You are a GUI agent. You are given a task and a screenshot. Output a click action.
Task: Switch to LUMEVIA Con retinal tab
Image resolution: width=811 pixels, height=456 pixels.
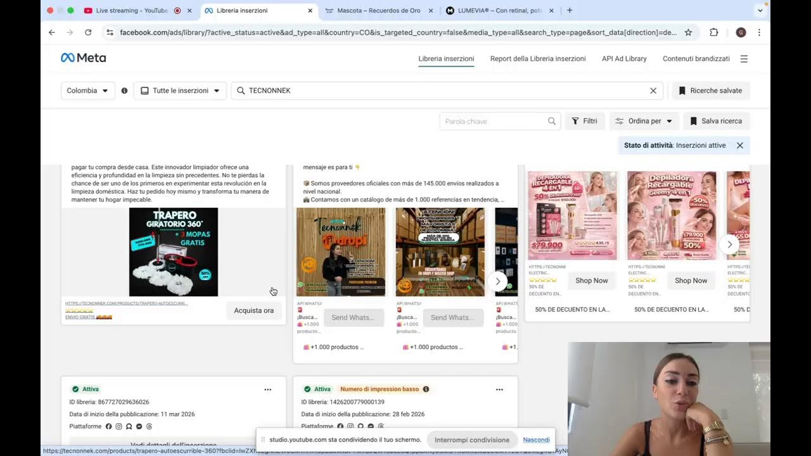click(500, 11)
